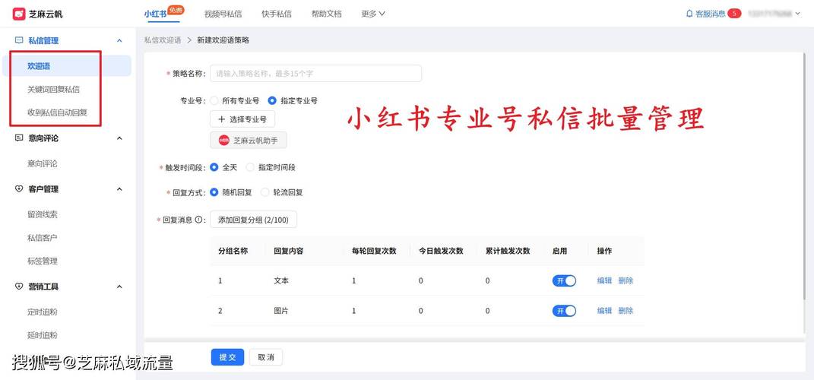Click the plus icon on 选择专业号
The width and height of the screenshot is (814, 380).
point(222,119)
